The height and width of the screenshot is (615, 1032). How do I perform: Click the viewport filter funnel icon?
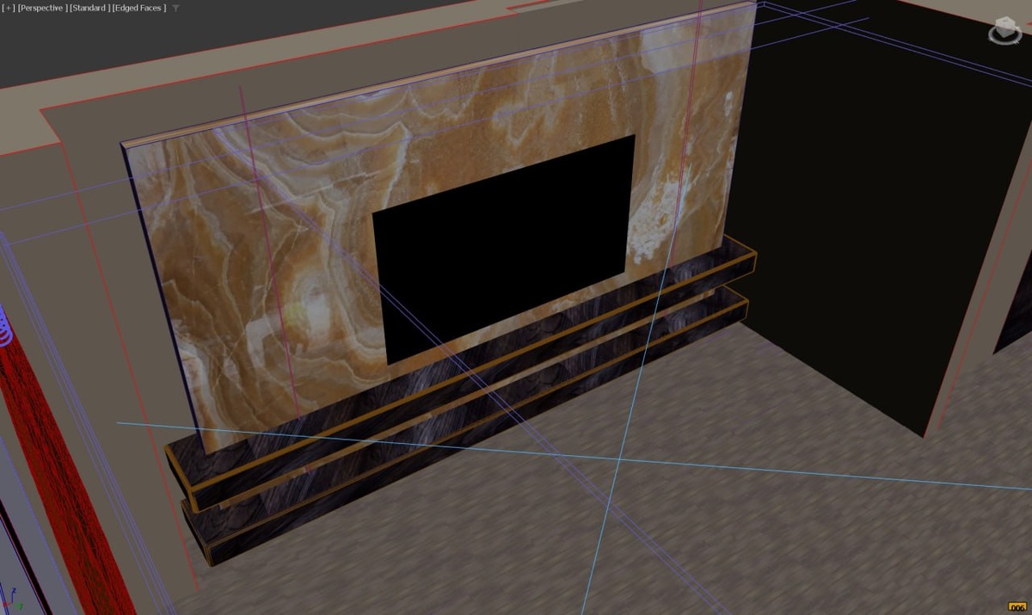tap(175, 8)
